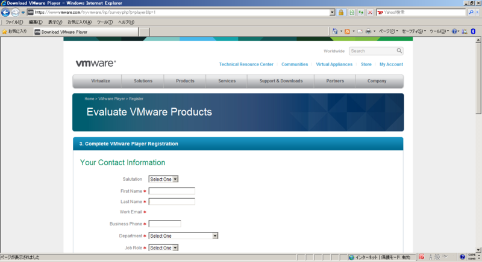
Task: Click the security padlock icon in address bar
Action: tap(341, 12)
